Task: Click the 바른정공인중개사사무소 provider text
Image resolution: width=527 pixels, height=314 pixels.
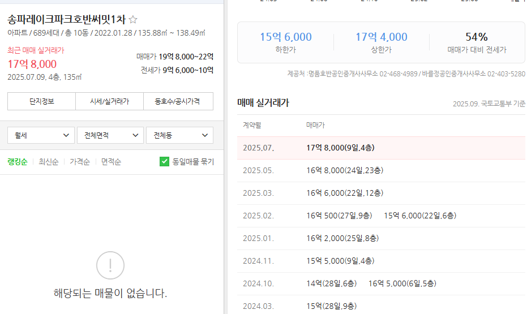Action: (454, 74)
